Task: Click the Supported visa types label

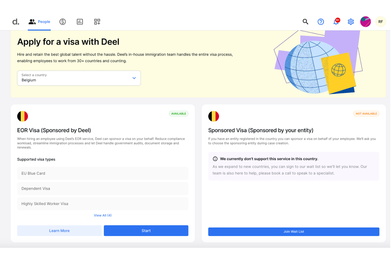Action: coord(36,159)
